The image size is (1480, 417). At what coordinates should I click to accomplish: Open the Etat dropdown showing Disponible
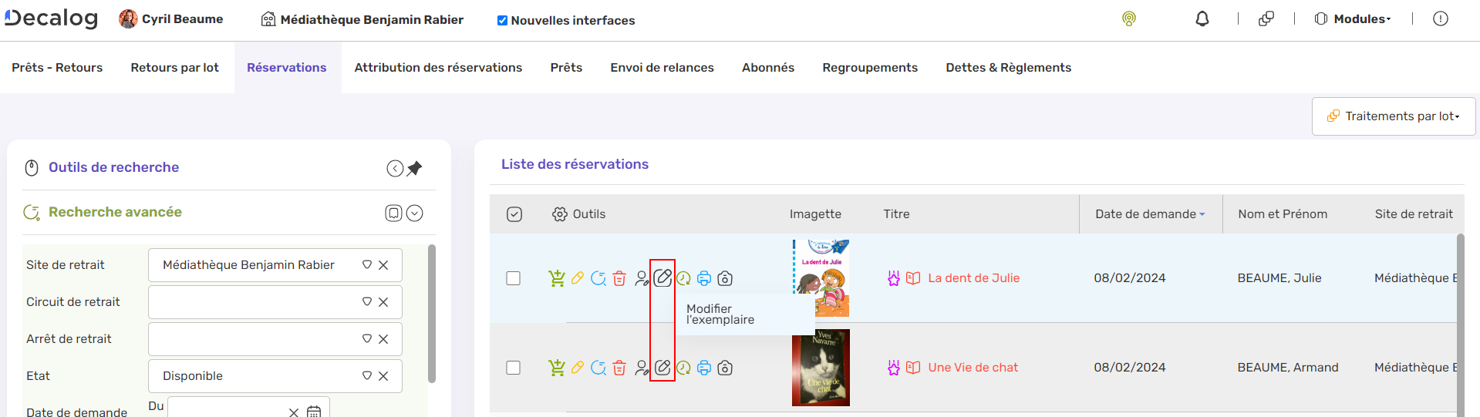(x=367, y=376)
